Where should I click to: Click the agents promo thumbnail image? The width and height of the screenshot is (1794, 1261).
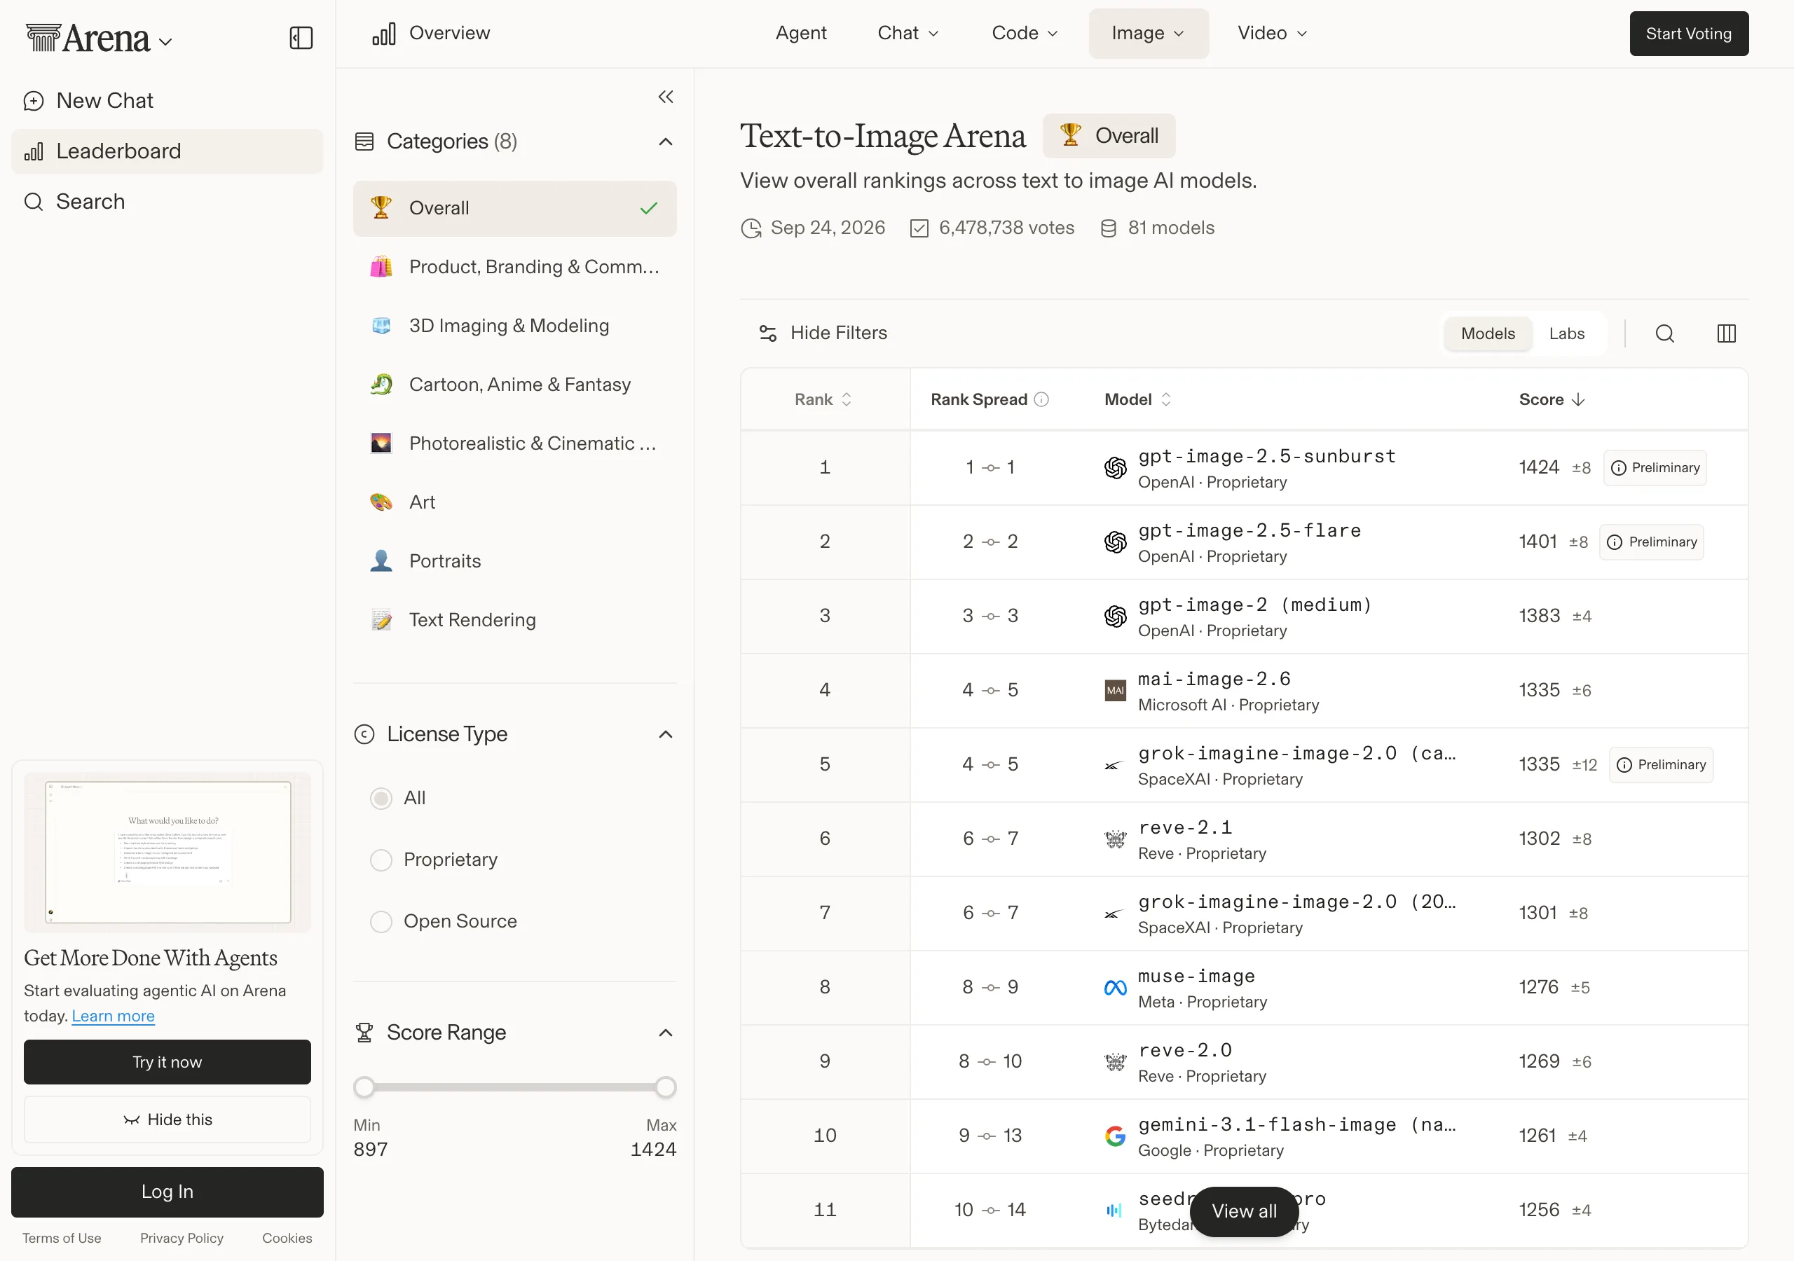click(166, 853)
